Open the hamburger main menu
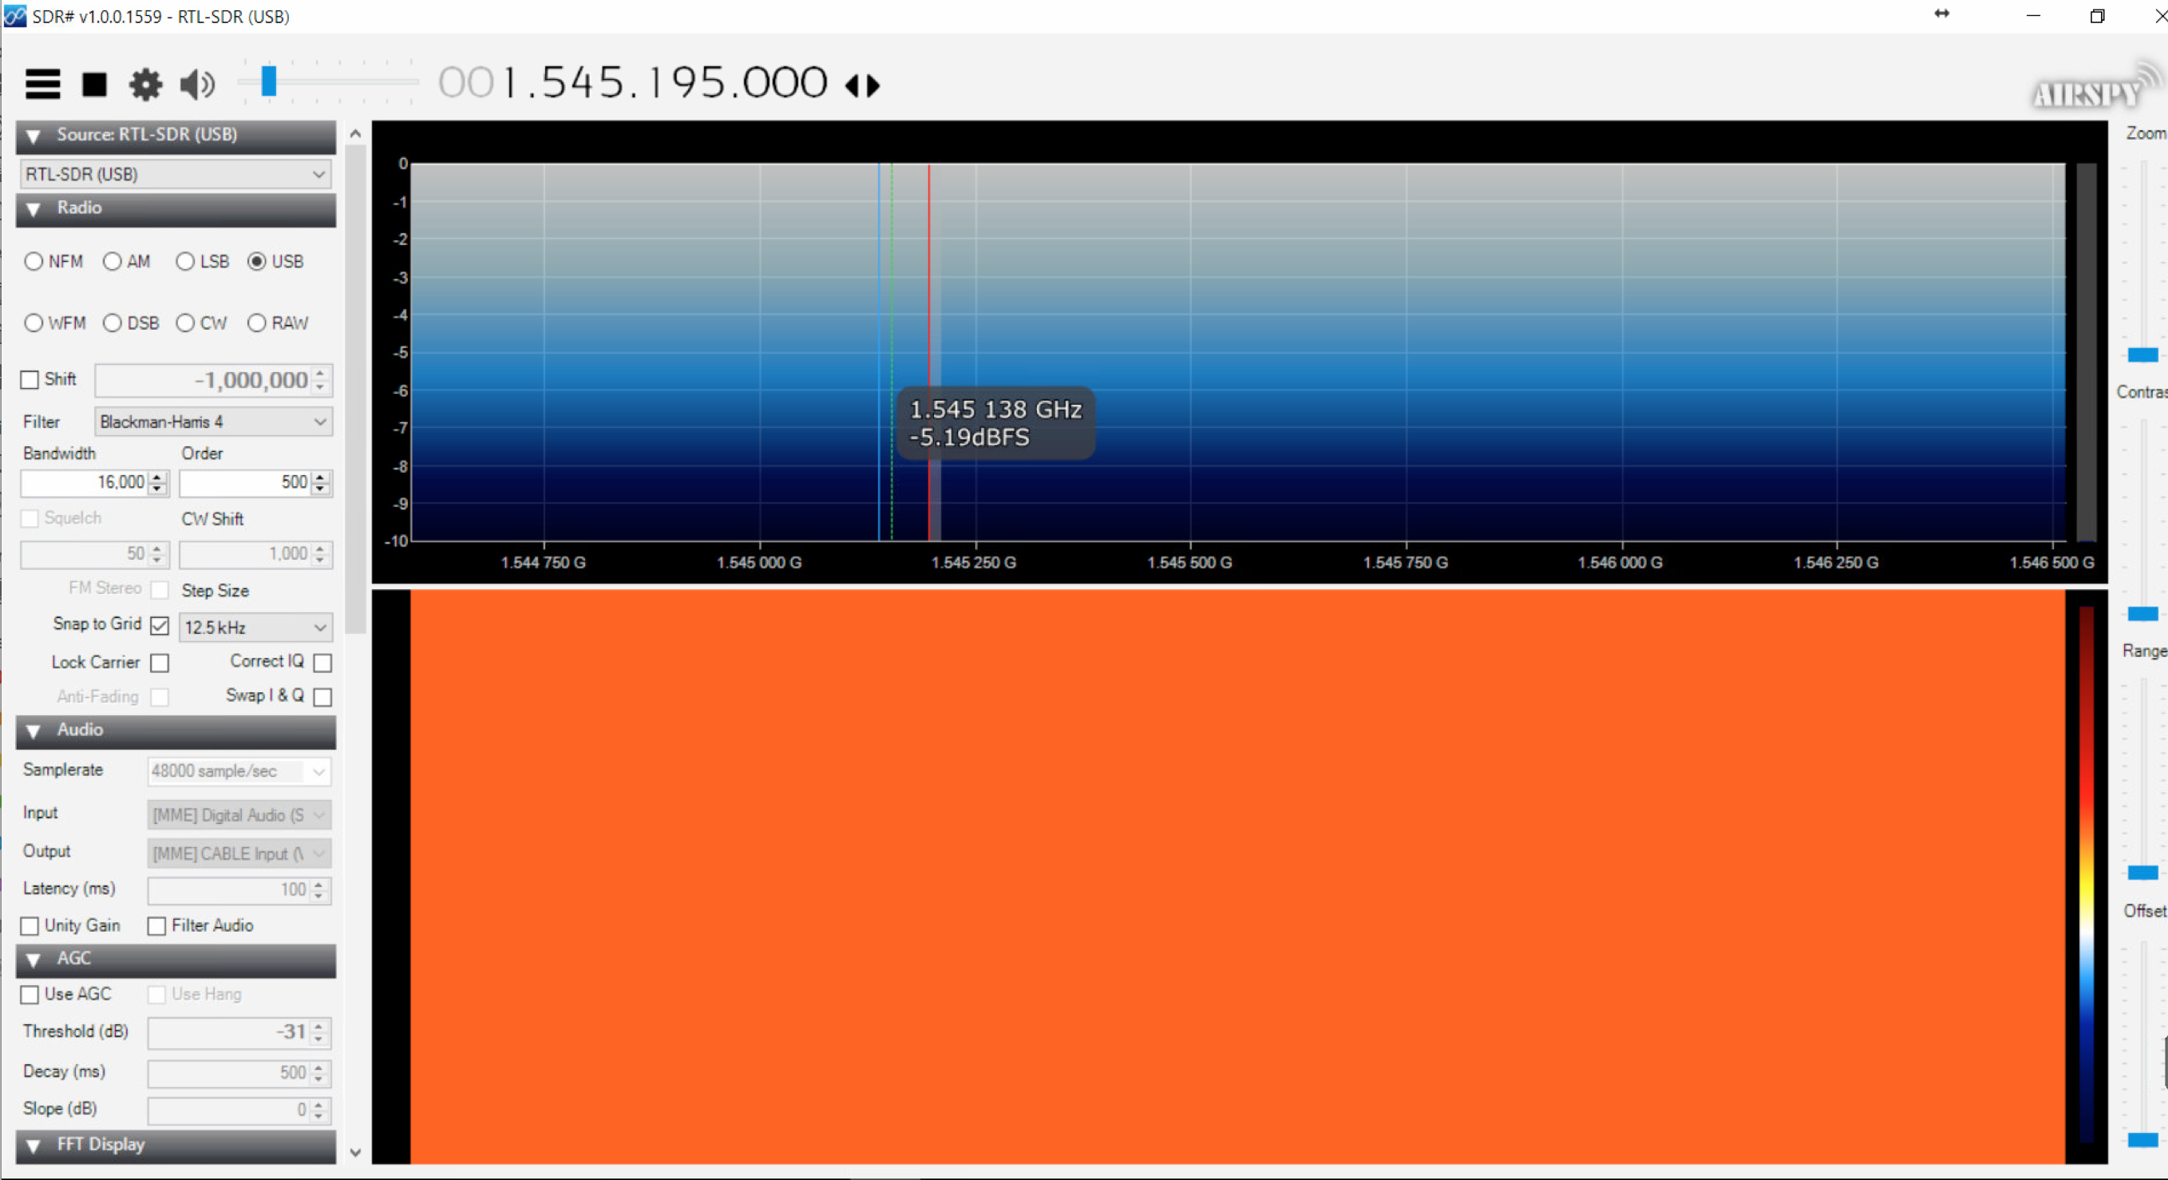The height and width of the screenshot is (1180, 2168). coord(42,84)
